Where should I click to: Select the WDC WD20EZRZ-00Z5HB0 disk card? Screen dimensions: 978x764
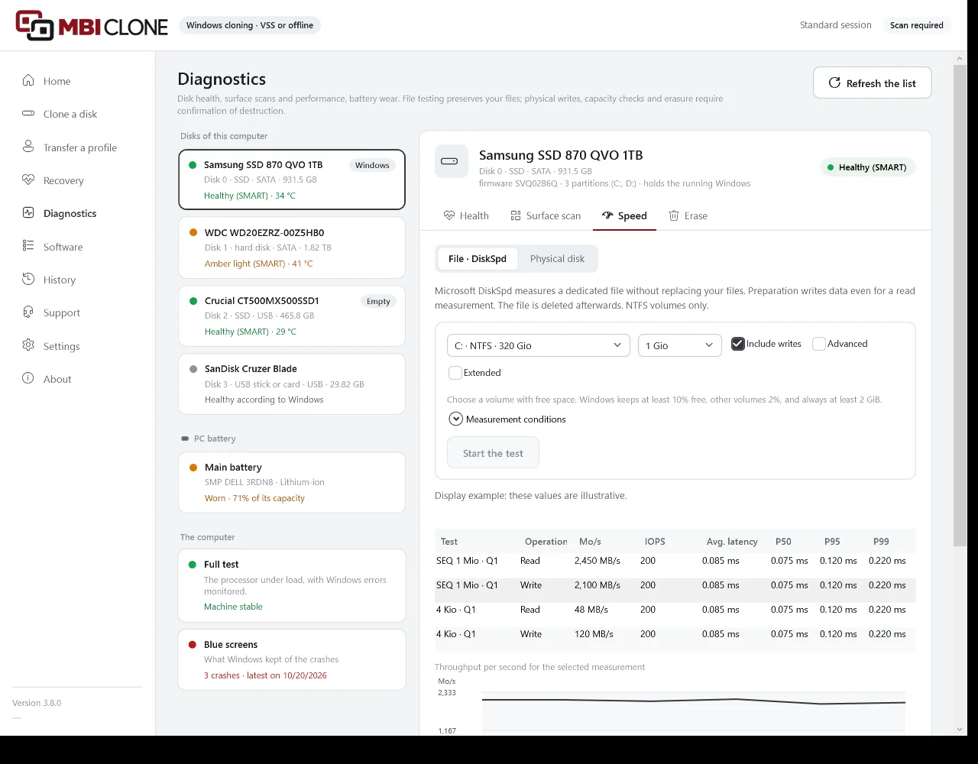pos(292,248)
